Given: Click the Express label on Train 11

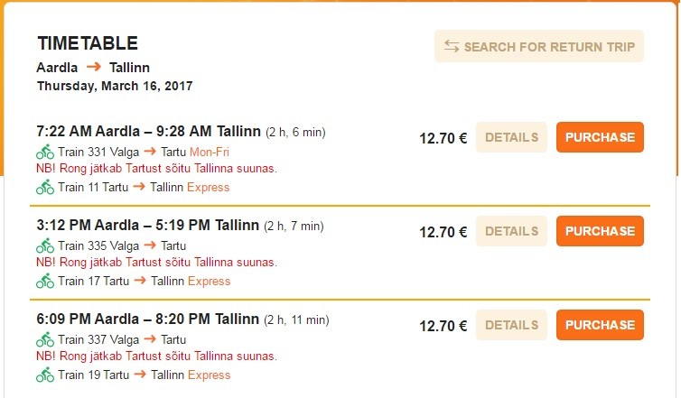Looking at the screenshot, I should point(208,188).
